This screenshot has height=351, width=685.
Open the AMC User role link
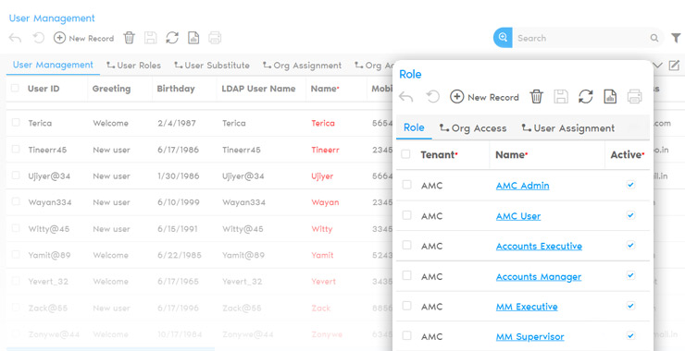[518, 216]
